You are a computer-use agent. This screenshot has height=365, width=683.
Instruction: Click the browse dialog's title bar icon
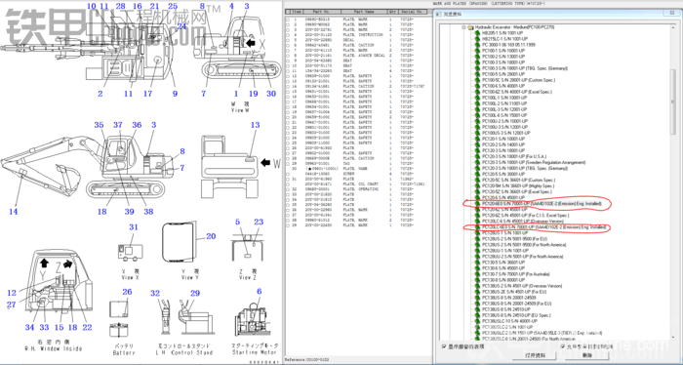pos(439,15)
